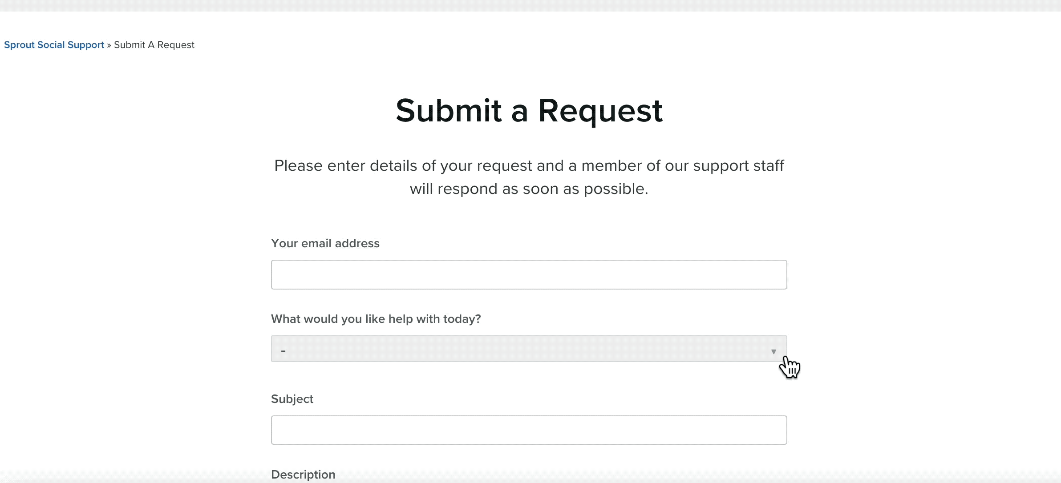The height and width of the screenshot is (483, 1061).
Task: Focus the Subject input field
Action: (x=529, y=430)
